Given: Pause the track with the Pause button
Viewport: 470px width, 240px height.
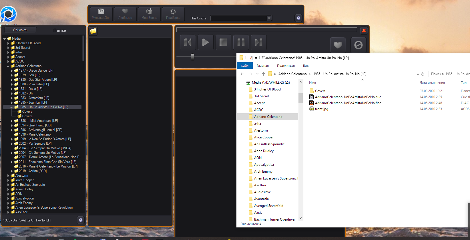Looking at the screenshot, I should tap(241, 43).
